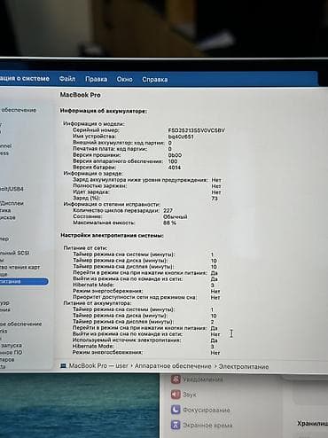Click the battery version value 4014
The height and width of the screenshot is (438, 328).
coord(175,168)
